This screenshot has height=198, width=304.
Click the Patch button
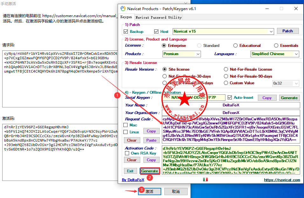[x=288, y=31]
